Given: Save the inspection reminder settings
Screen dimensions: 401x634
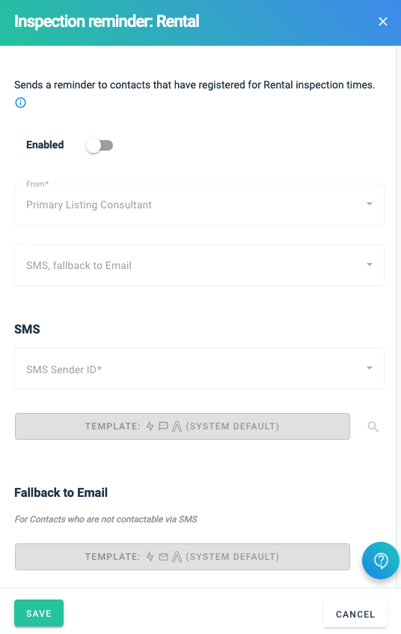Looking at the screenshot, I should (39, 613).
